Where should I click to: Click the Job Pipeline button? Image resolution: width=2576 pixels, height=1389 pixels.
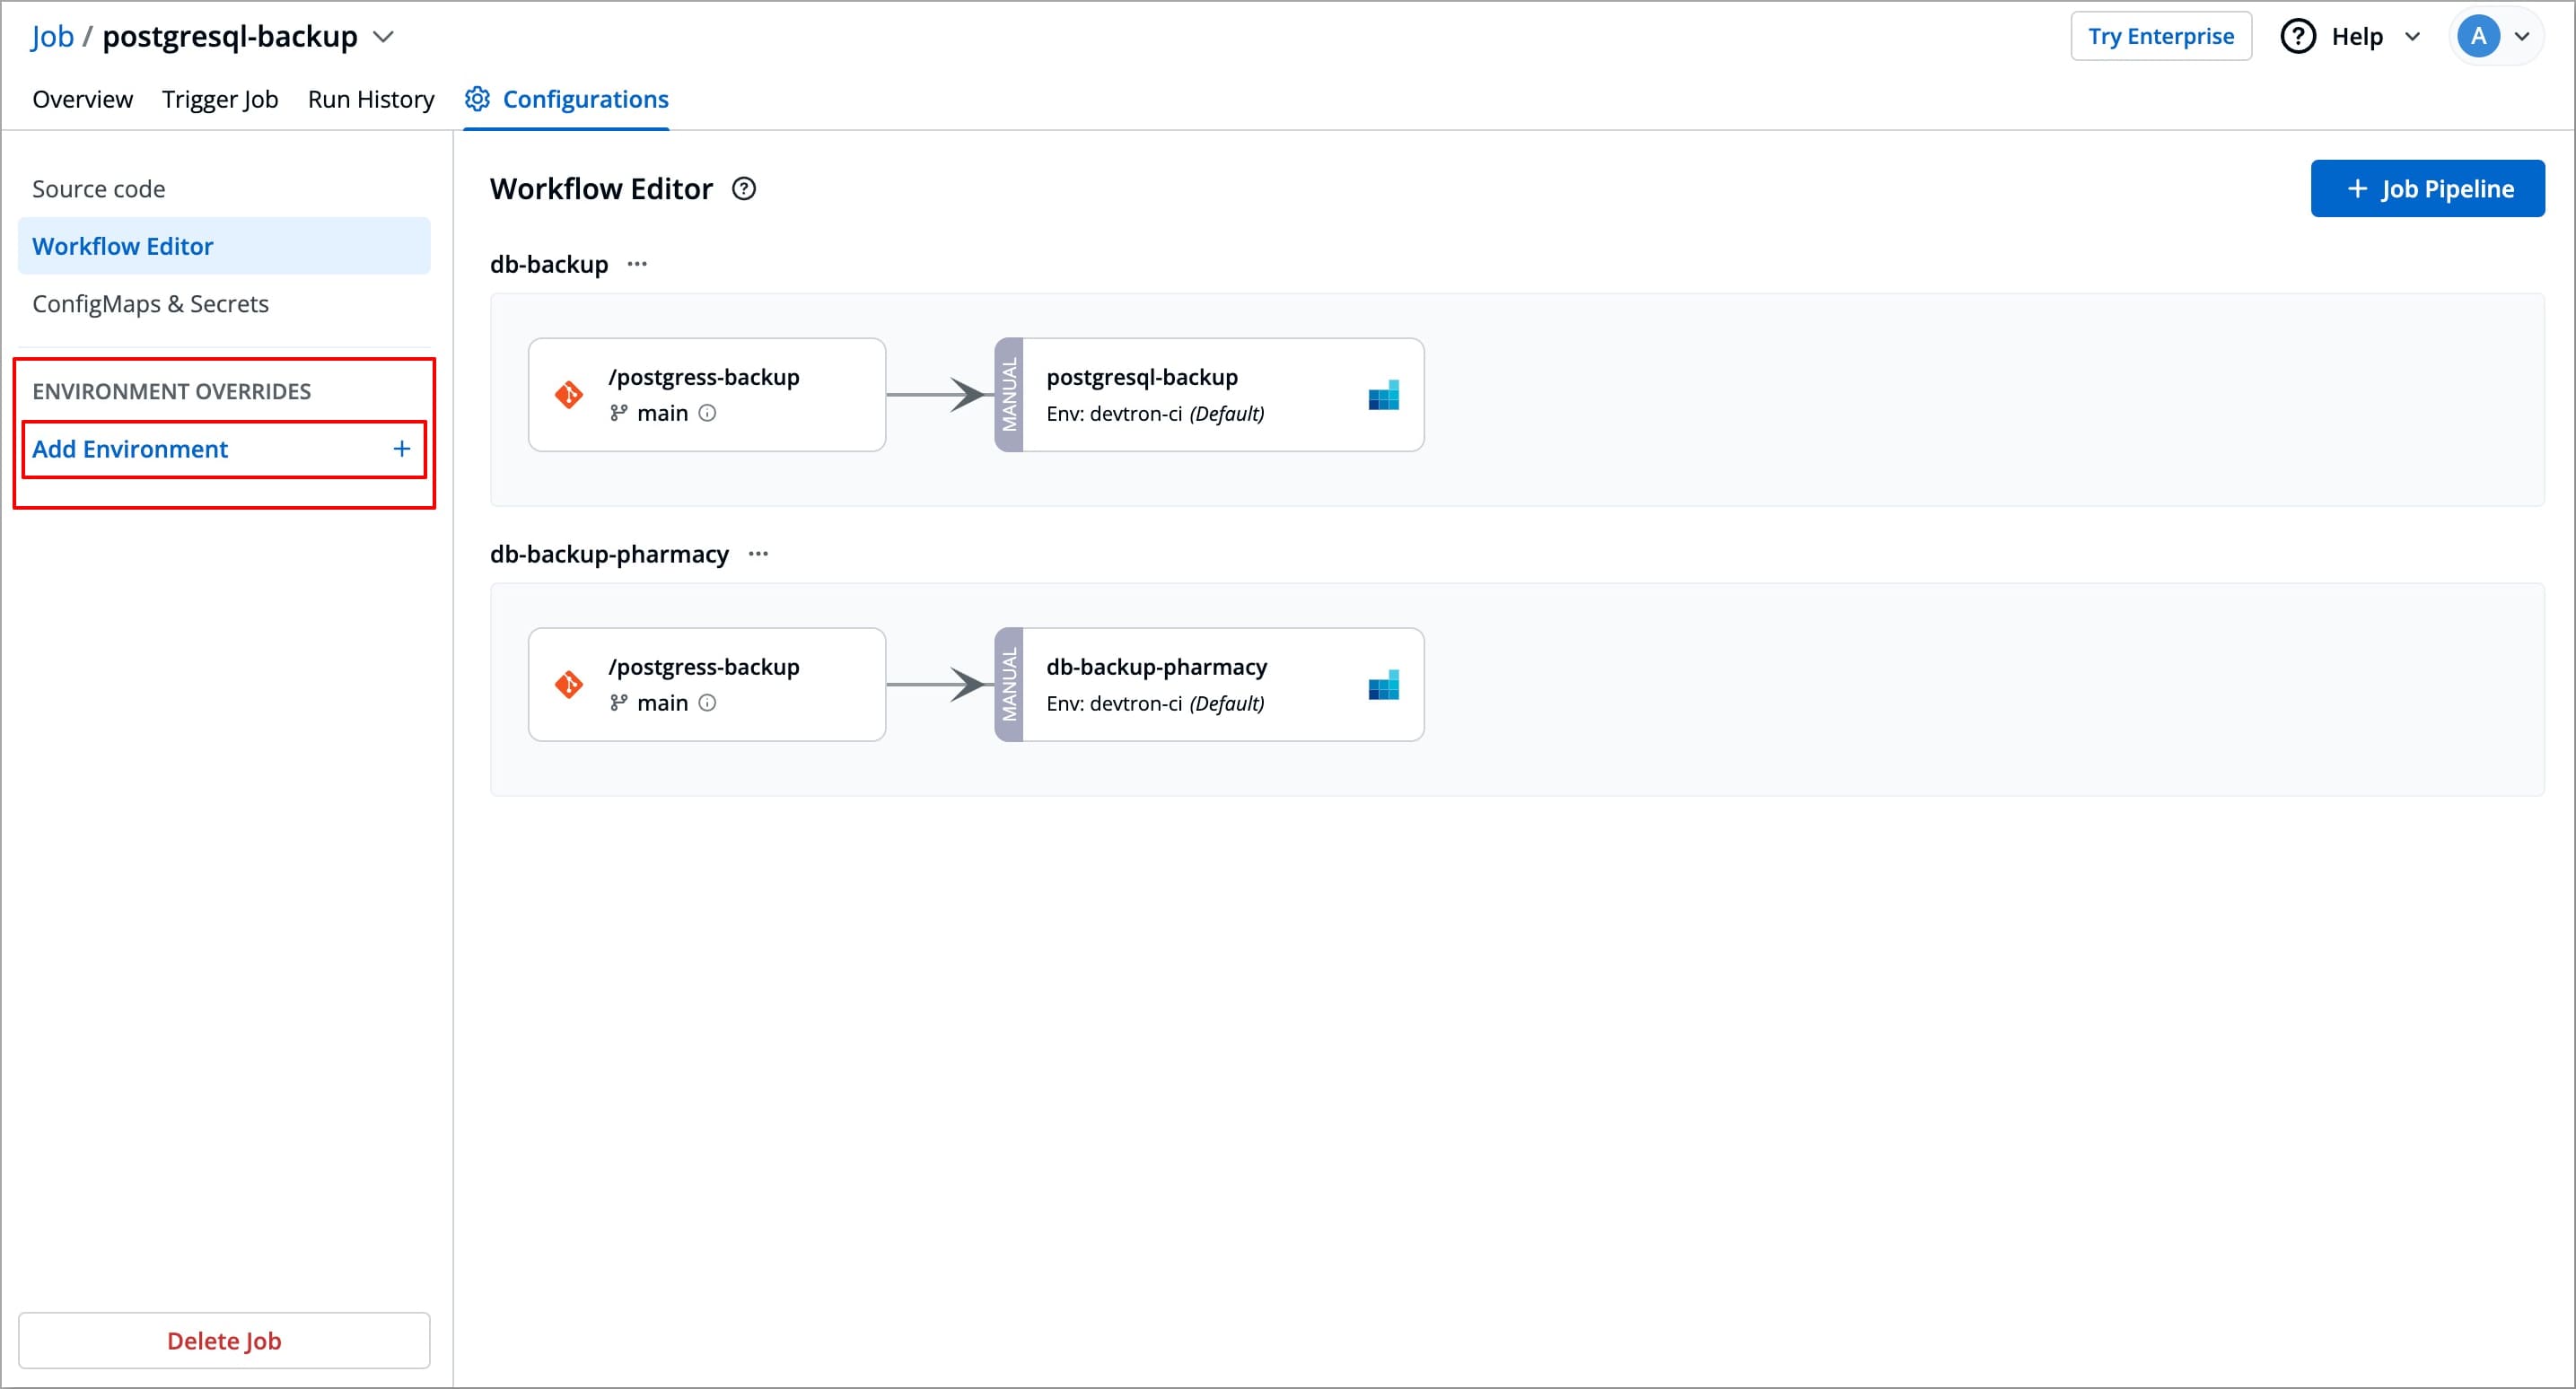point(2427,189)
